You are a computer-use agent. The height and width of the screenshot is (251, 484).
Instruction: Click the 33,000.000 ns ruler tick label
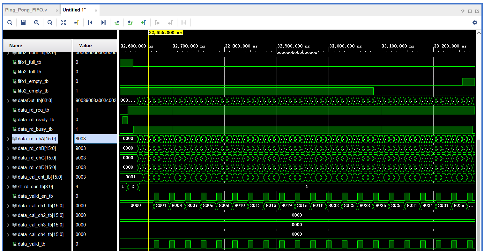pos(346,46)
